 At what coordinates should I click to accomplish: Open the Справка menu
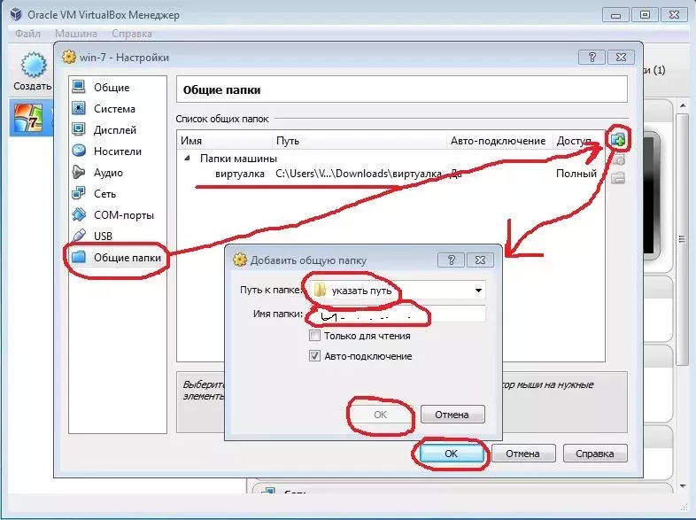(x=132, y=34)
